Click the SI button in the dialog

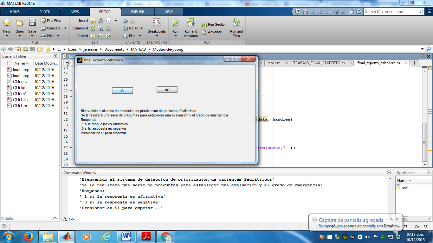click(122, 90)
